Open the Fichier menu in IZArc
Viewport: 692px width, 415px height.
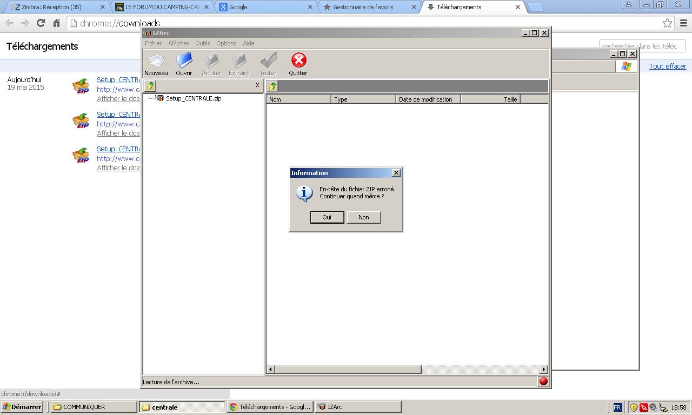click(x=153, y=43)
